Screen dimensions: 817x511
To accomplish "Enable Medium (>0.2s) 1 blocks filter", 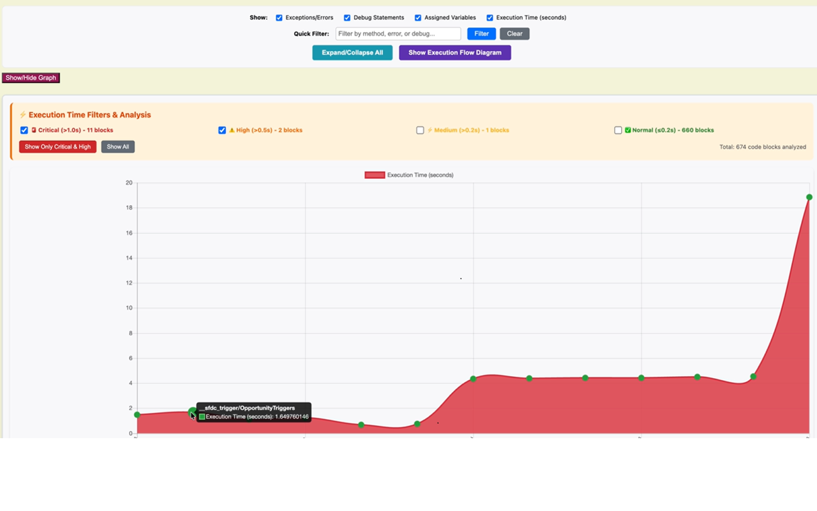I will [x=420, y=130].
